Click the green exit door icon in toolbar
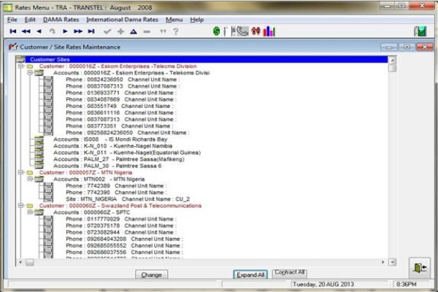 (x=420, y=31)
